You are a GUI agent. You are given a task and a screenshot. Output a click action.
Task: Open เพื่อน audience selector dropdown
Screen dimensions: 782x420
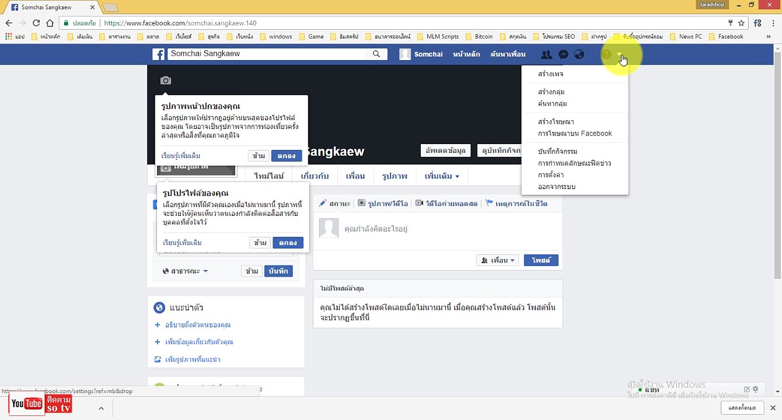[497, 260]
